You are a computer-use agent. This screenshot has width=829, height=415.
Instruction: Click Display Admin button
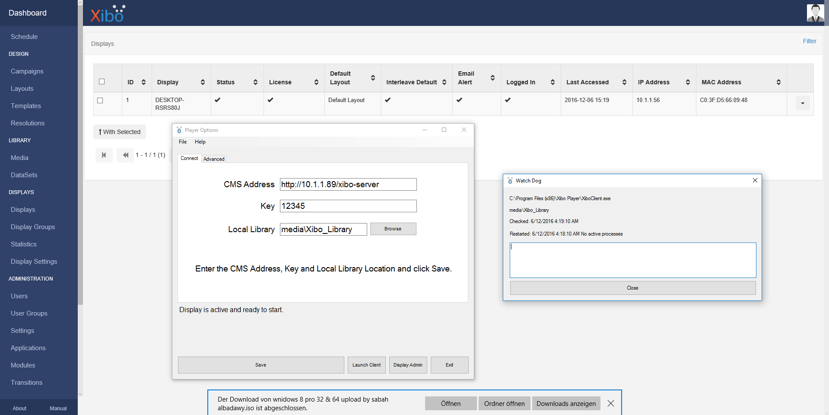click(408, 365)
